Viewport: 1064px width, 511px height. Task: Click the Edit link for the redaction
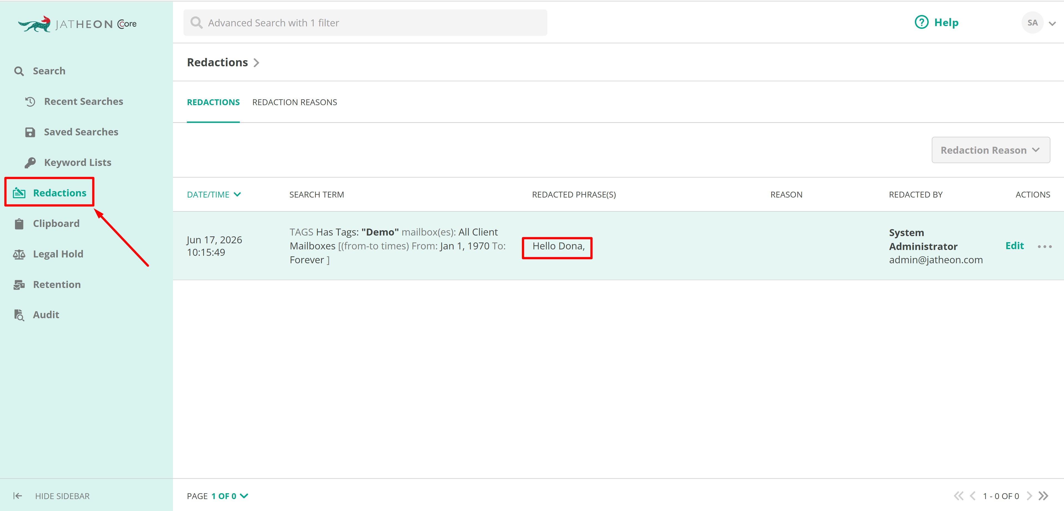(x=1014, y=246)
